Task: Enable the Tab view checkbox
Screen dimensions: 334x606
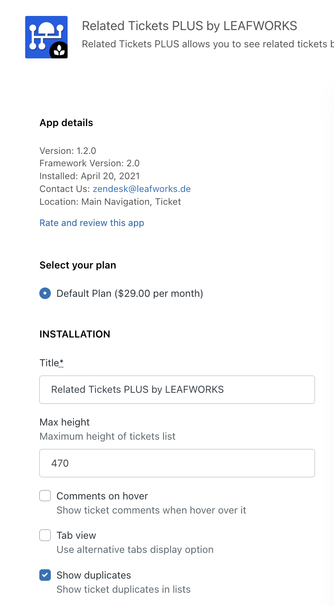Action: [45, 535]
